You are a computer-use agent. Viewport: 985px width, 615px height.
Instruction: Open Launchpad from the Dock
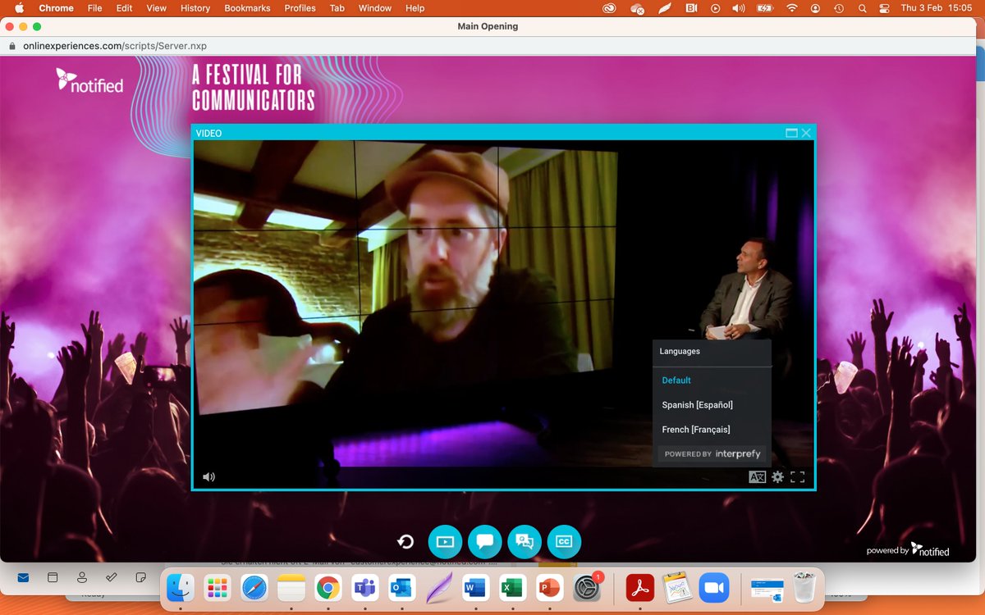218,588
